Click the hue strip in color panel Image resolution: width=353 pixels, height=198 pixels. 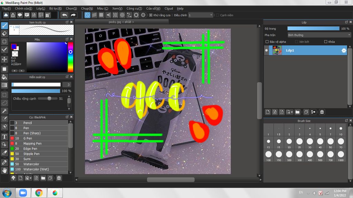coord(70,57)
